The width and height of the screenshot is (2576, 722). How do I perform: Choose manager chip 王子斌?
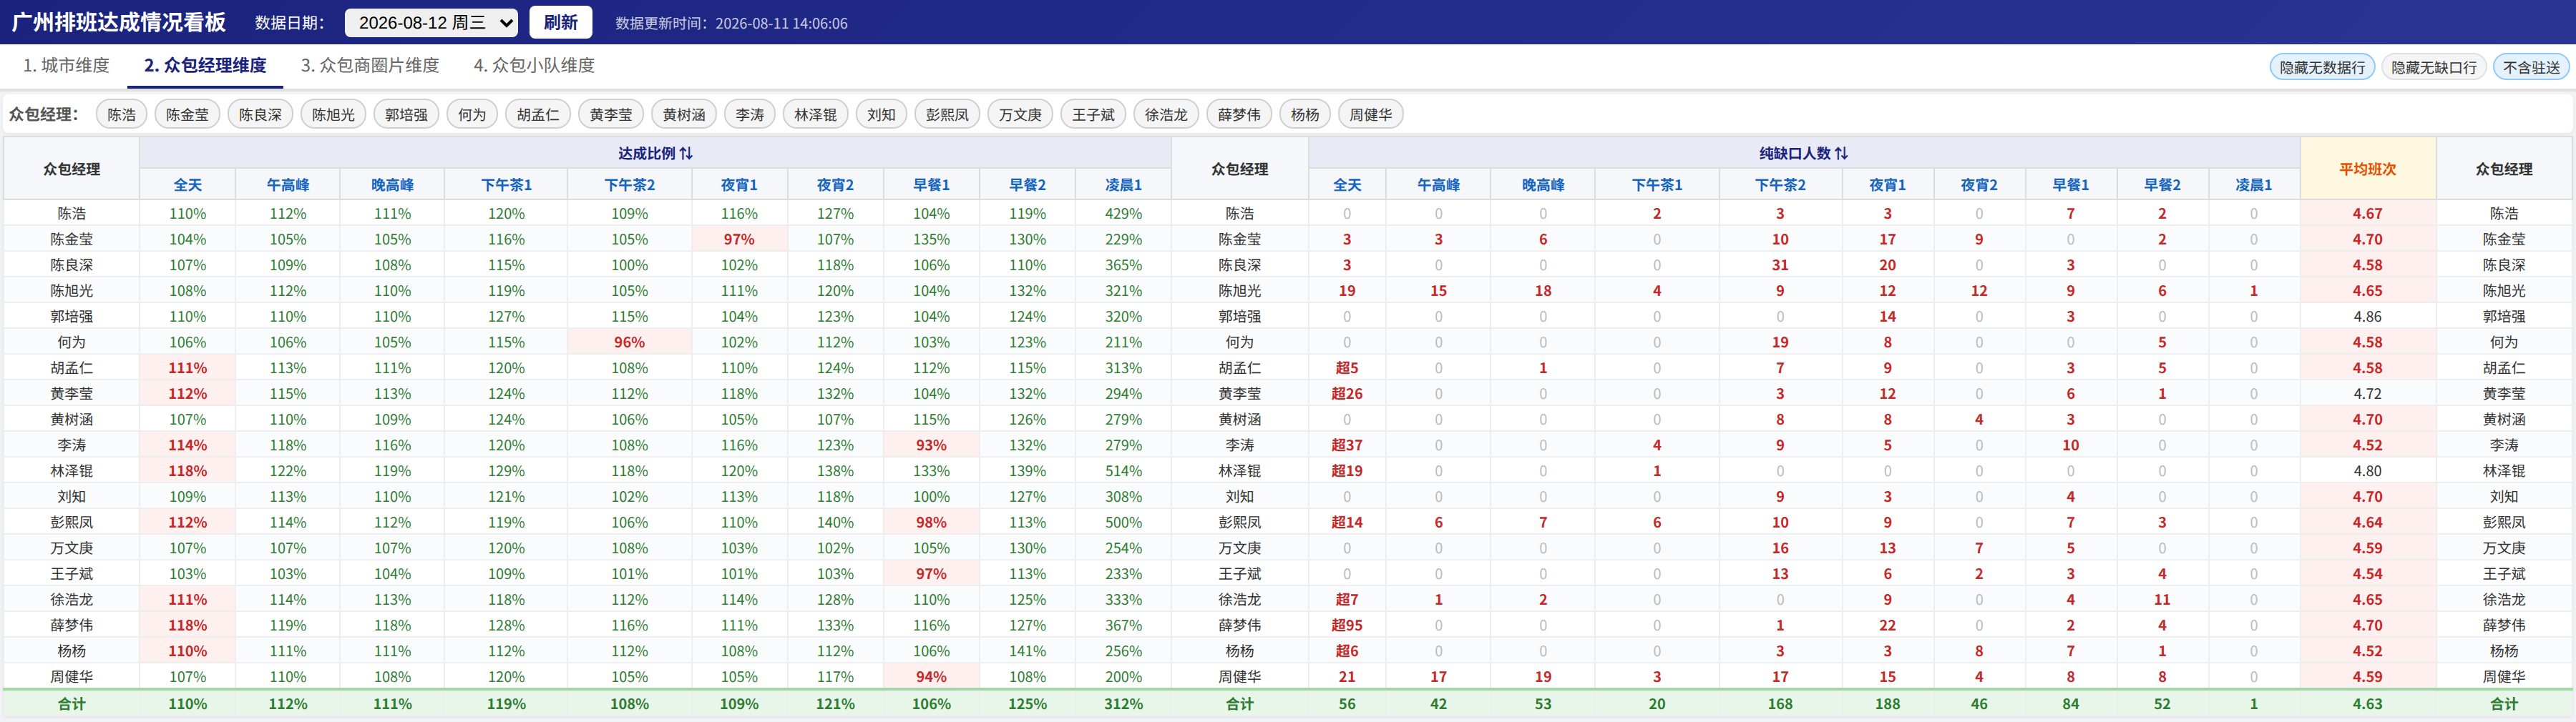point(1093,115)
